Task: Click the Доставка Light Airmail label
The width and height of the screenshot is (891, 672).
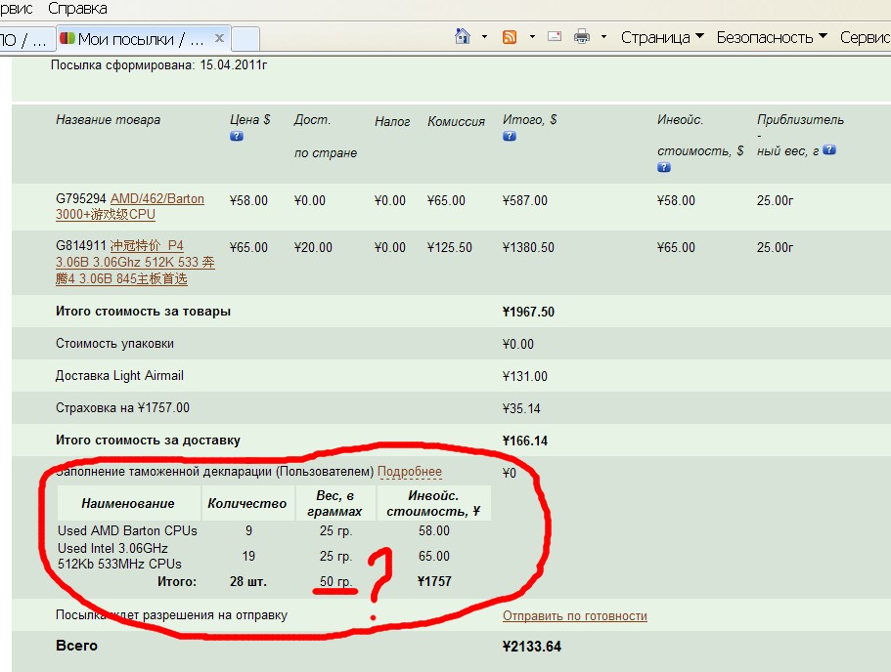Action: point(119,376)
